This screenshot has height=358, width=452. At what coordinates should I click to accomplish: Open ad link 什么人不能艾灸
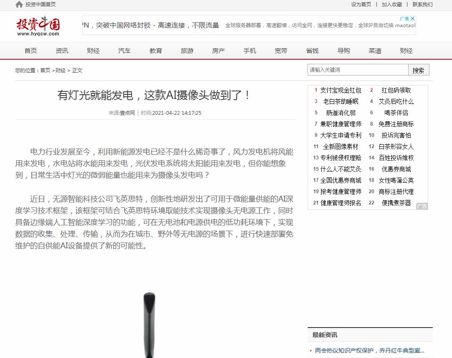[x=341, y=169]
